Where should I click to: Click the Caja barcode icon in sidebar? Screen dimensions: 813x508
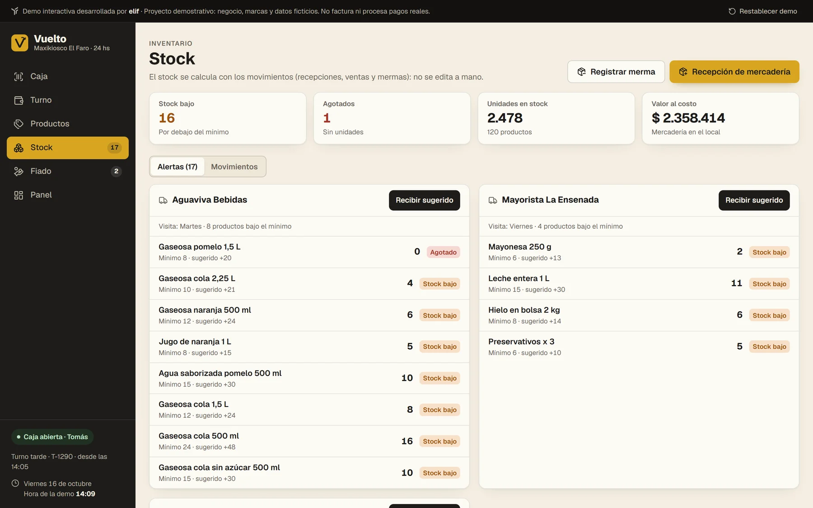tap(19, 77)
